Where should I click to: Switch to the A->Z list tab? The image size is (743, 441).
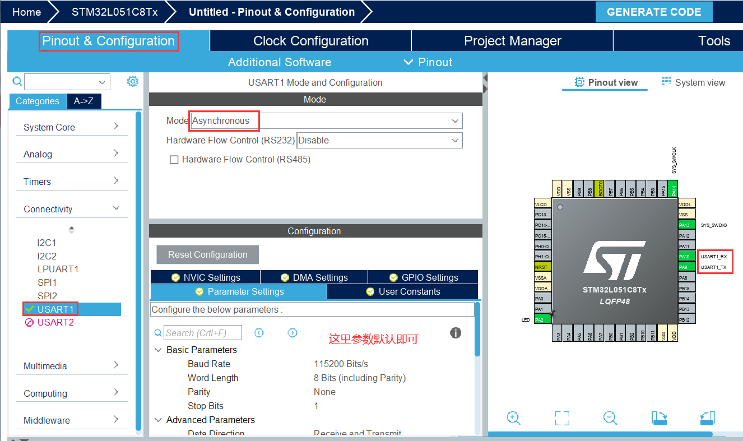83,101
